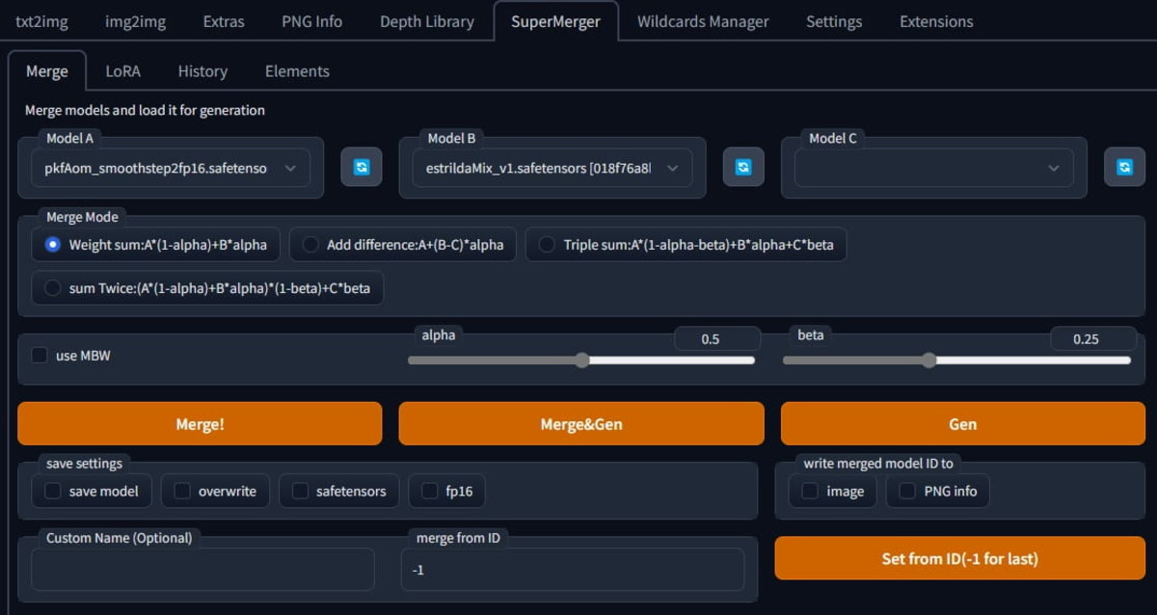Click the alpha slider track
Screen dimensions: 1157x615
(581, 361)
